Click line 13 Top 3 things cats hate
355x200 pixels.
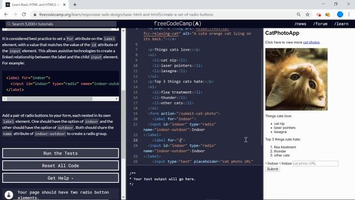pos(180,82)
